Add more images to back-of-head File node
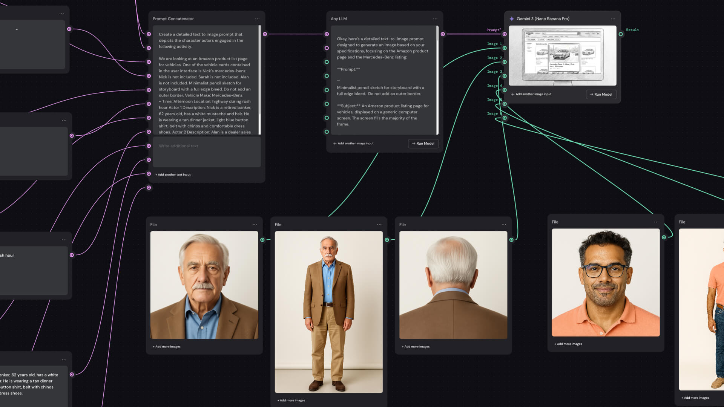 tap(416, 347)
